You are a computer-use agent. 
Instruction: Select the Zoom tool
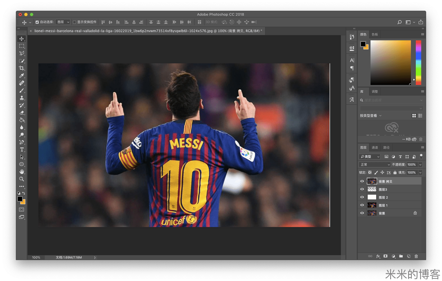(22, 179)
